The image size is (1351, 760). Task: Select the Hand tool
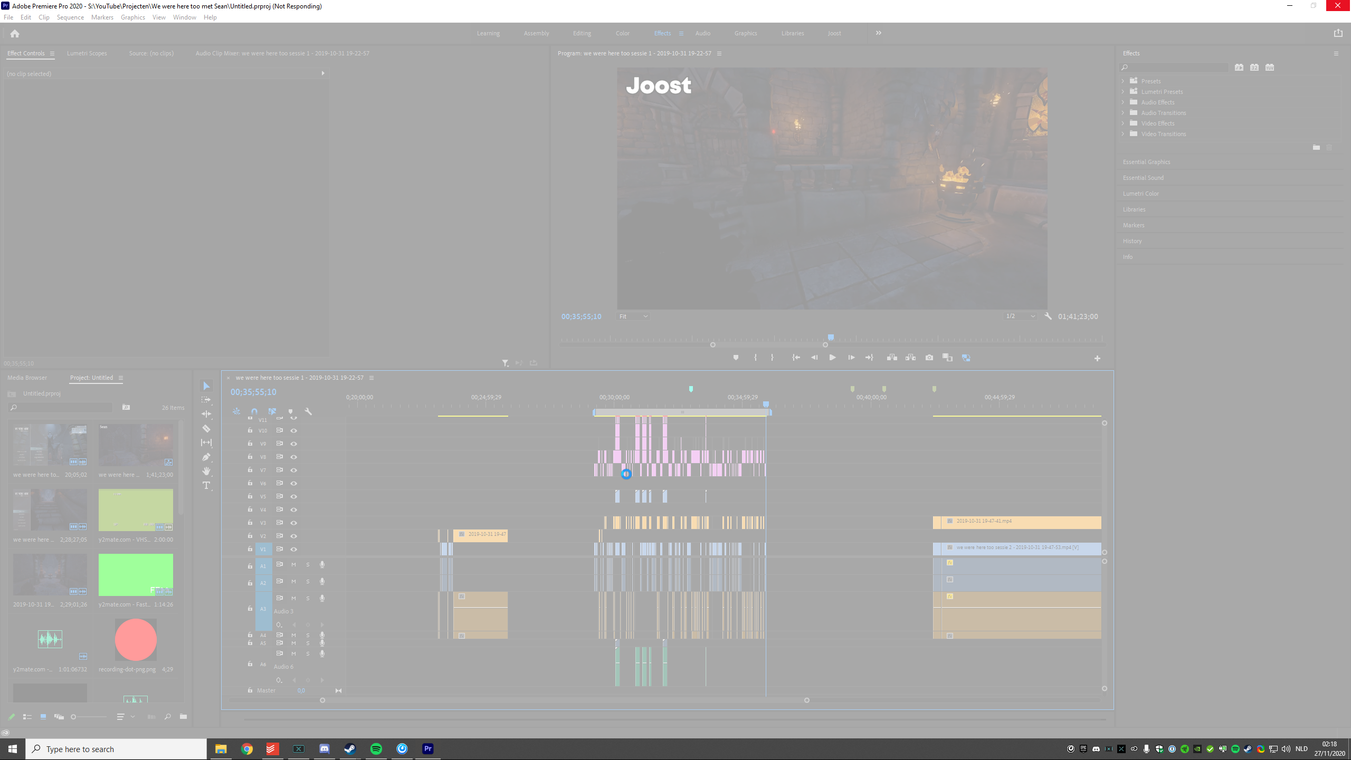click(x=206, y=471)
